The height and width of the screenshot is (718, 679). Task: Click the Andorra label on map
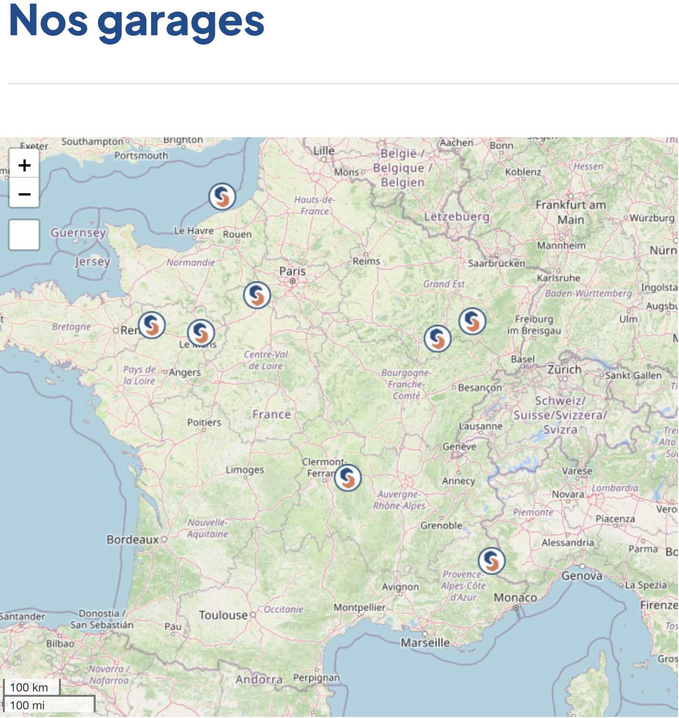[x=259, y=679]
